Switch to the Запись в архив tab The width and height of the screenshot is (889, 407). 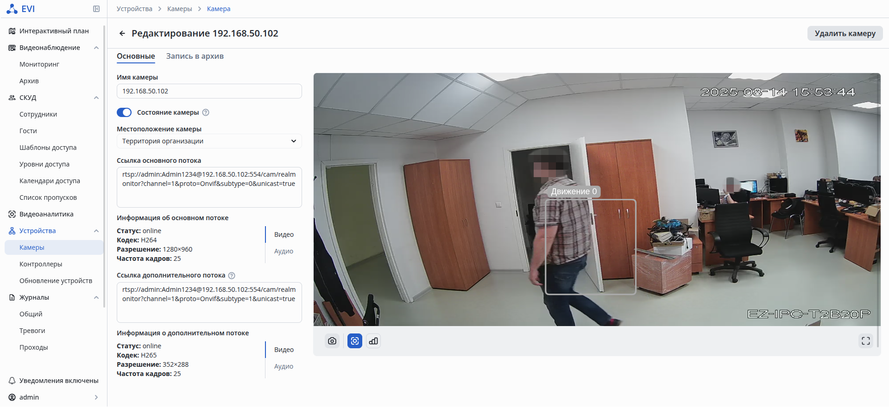(195, 56)
